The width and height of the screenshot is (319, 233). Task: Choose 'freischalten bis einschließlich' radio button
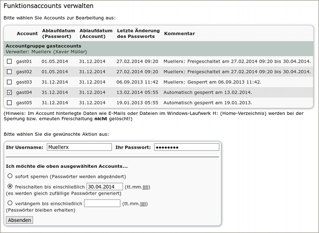(x=10, y=187)
